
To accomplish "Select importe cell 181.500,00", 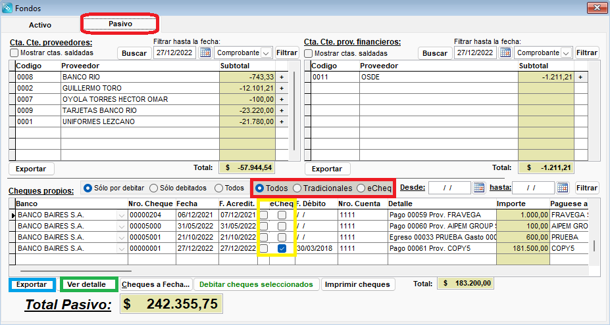I will 523,248.
